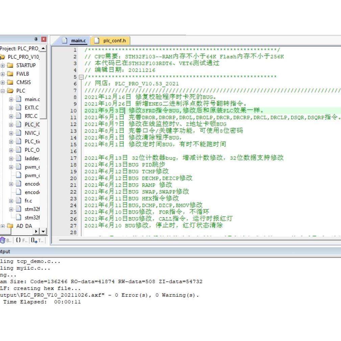341x341 pixels.
Task: Close the Project panel with red X
Action: click(x=44, y=39)
